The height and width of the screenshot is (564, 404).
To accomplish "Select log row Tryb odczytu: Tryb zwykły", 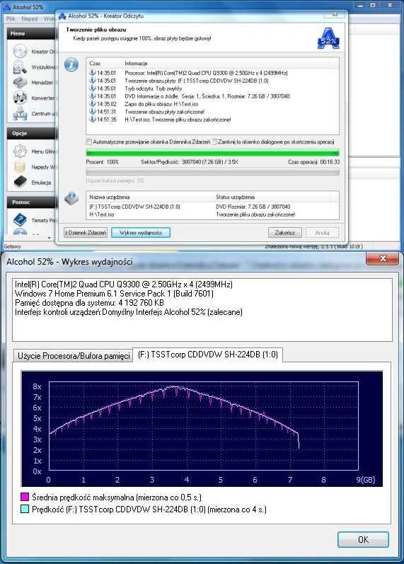I will (x=212, y=88).
